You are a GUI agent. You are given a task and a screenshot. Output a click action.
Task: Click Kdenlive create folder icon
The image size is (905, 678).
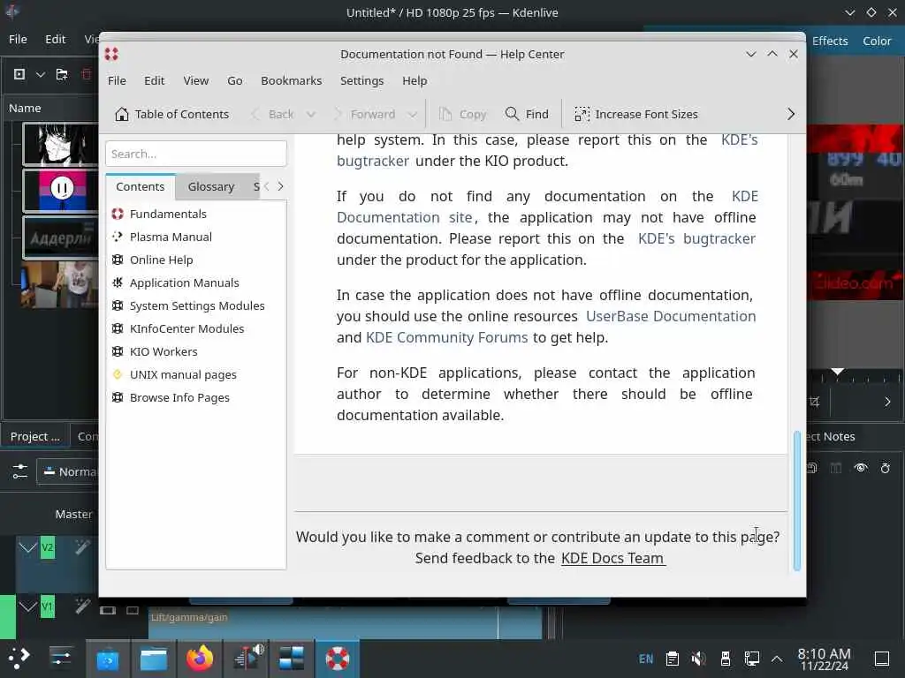62,74
